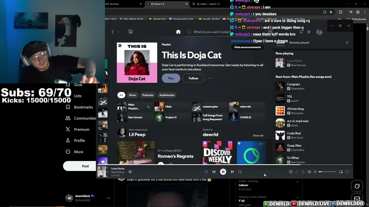The width and height of the screenshot is (369, 207).
Task: Enter Spotify full screen mode
Action: (x=347, y=172)
